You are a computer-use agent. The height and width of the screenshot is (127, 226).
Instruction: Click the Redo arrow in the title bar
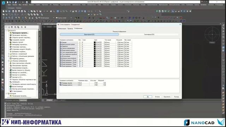coord(23,2)
